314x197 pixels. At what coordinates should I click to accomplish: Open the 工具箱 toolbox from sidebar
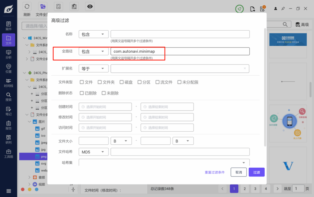click(x=8, y=154)
